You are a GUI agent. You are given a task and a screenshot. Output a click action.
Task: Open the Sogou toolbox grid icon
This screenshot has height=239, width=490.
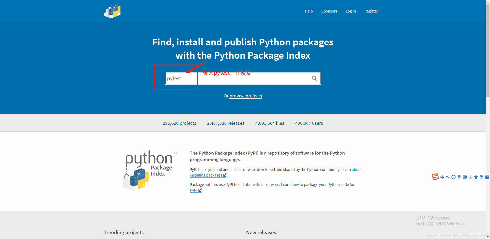pyautogui.click(x=487, y=177)
